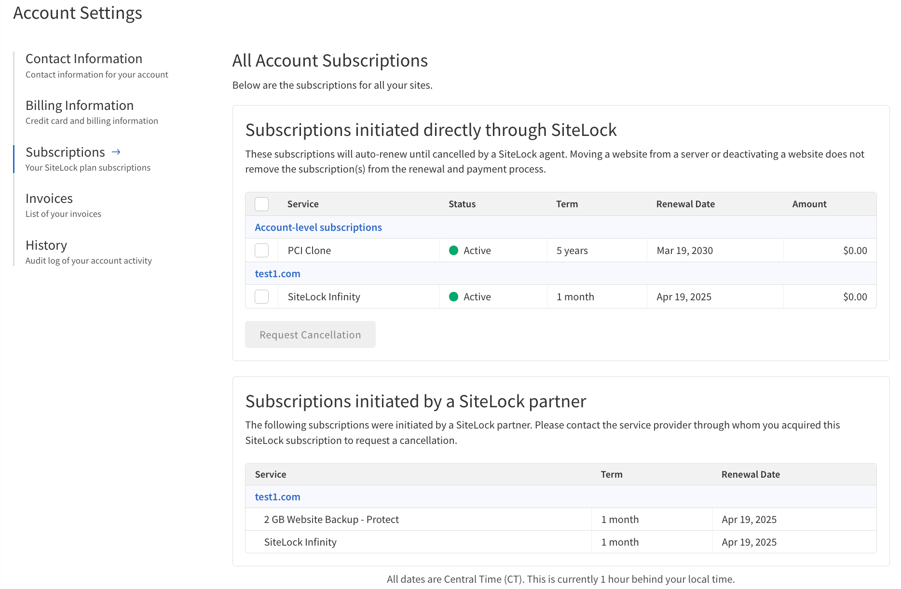The image size is (901, 589).
Task: Click SiteLock Infinity in the direct subscriptions table
Action: (324, 297)
